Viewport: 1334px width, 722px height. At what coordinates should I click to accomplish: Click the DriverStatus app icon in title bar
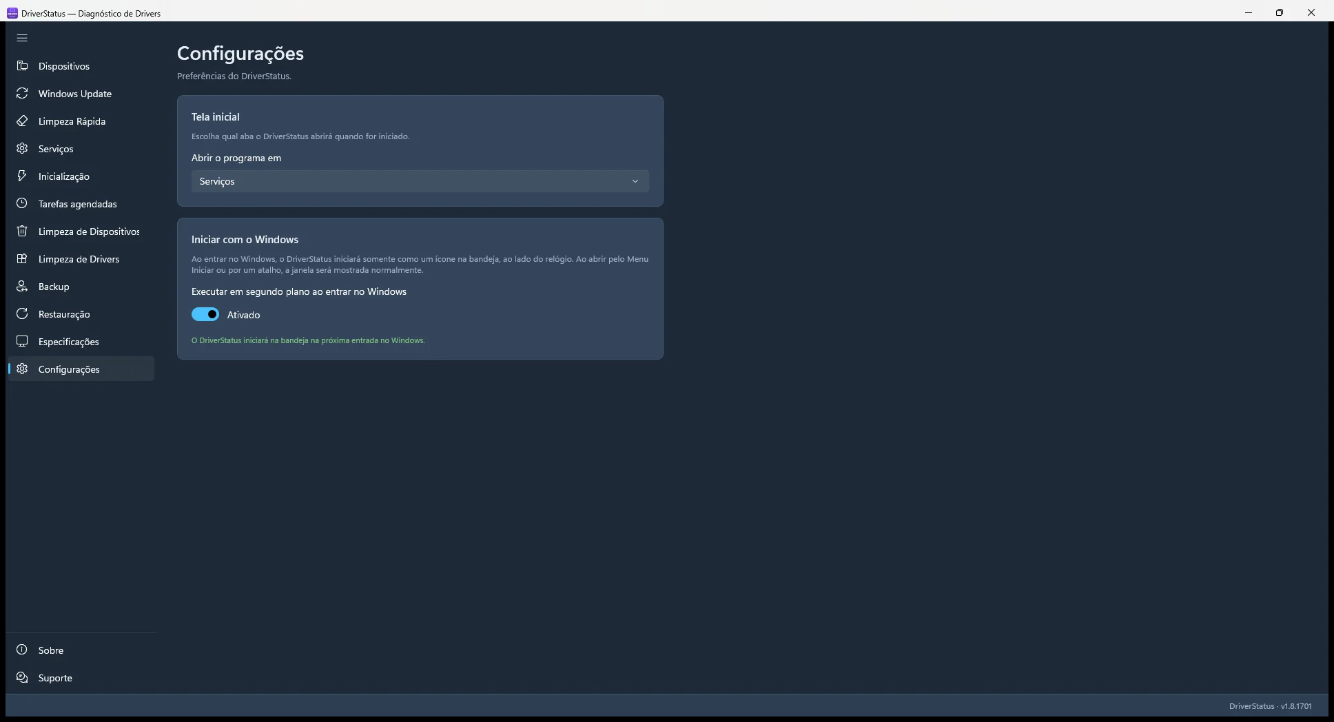coord(12,13)
